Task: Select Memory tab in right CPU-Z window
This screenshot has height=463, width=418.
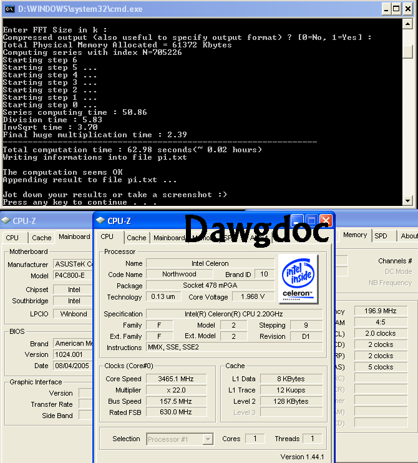Action: (x=355, y=235)
